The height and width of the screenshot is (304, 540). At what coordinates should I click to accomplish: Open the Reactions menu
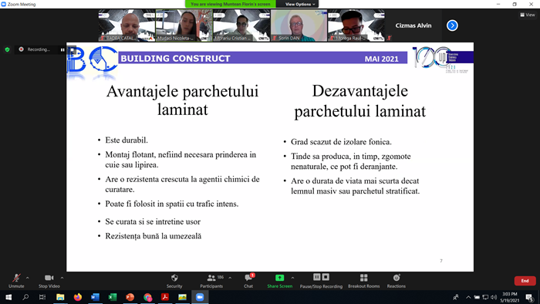pyautogui.click(x=396, y=281)
